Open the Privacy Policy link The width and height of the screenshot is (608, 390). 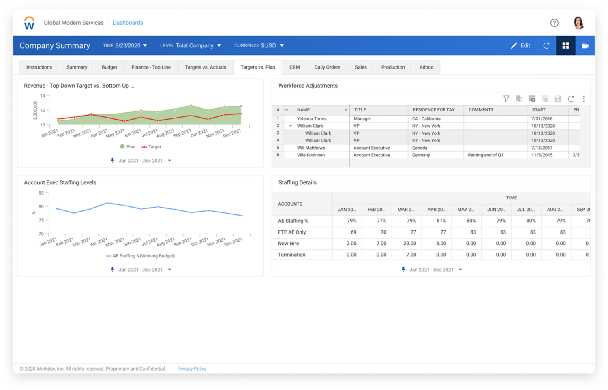click(x=192, y=369)
